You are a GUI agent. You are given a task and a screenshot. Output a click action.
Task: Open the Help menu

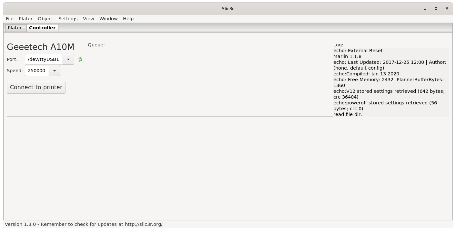(x=128, y=19)
